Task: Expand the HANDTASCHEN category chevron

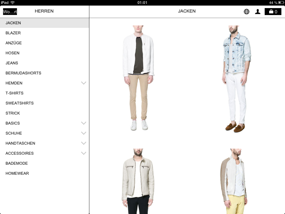Action: click(x=83, y=143)
